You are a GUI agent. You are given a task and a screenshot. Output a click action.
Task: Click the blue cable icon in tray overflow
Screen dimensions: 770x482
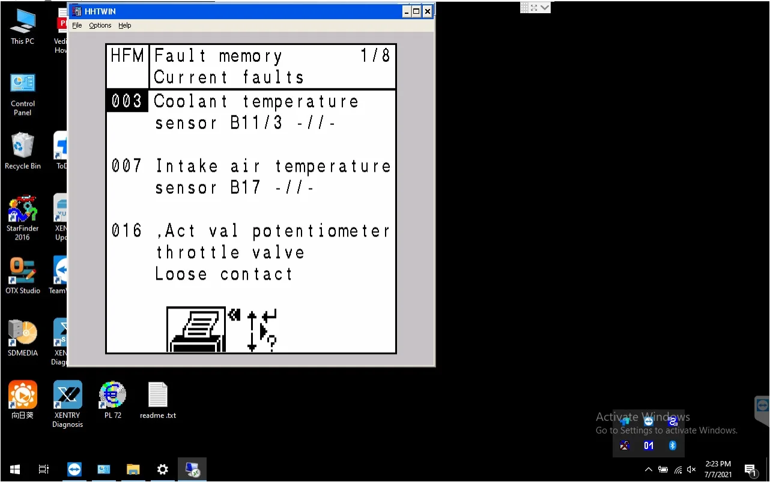(673, 421)
